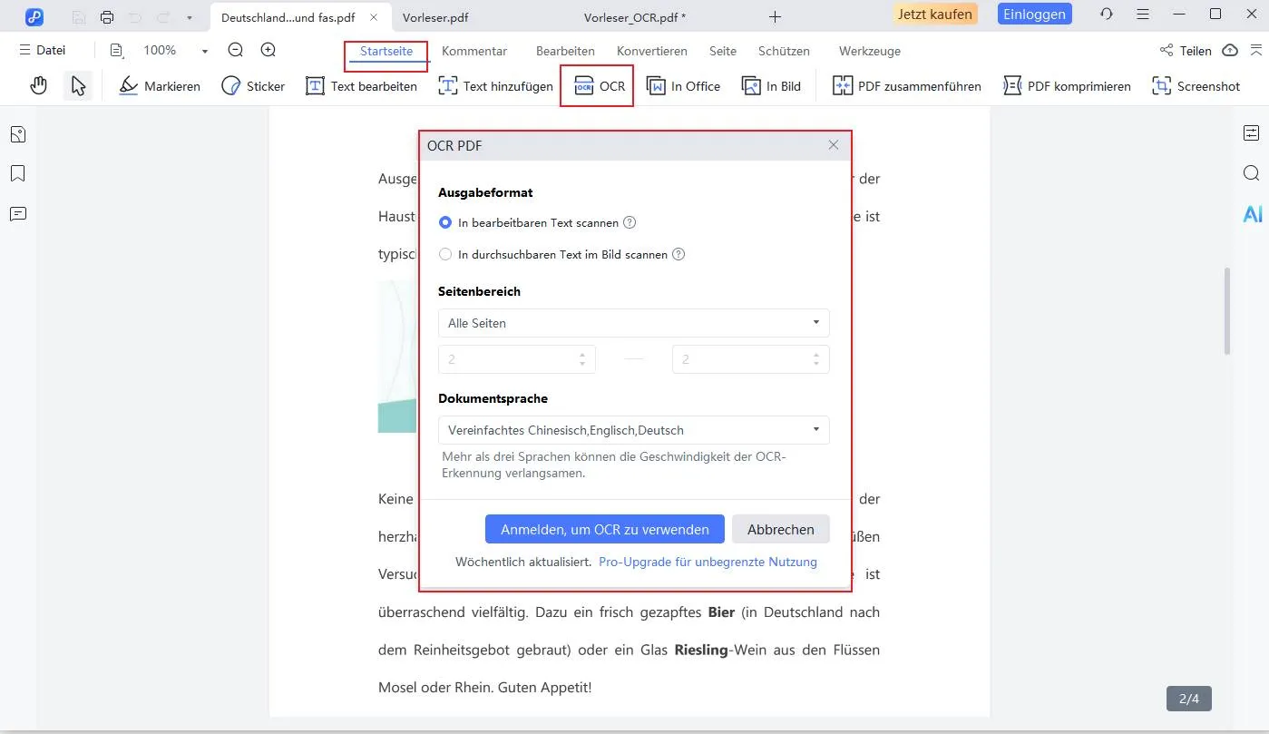The height and width of the screenshot is (734, 1269).
Task: Open the properties panel on the right
Action: coord(1252,133)
